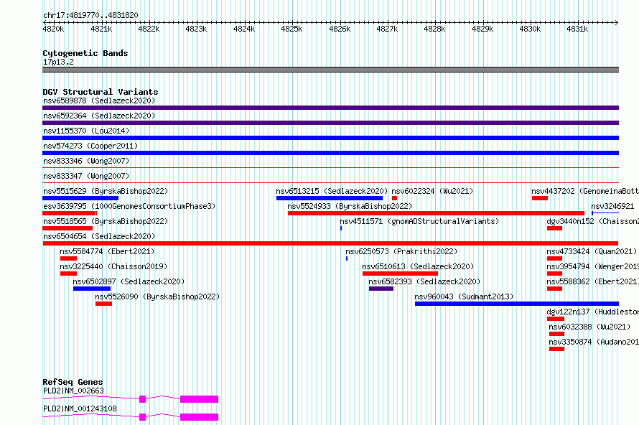Click the 4828k ruler tick label
Viewport: 639px width, 425px height.
pos(434,29)
